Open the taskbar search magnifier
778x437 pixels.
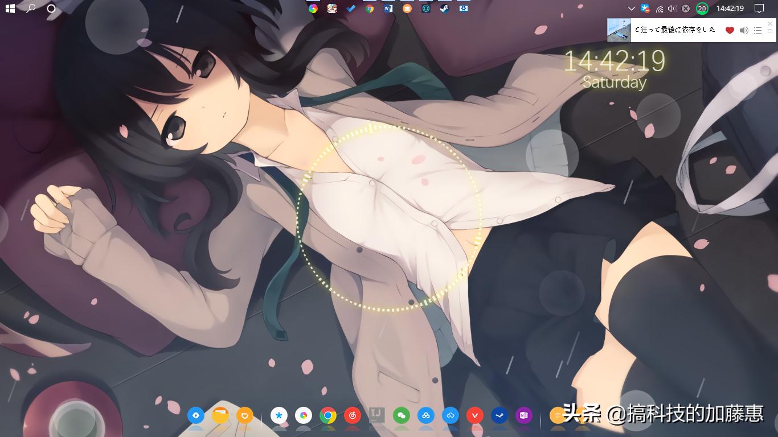pos(31,9)
